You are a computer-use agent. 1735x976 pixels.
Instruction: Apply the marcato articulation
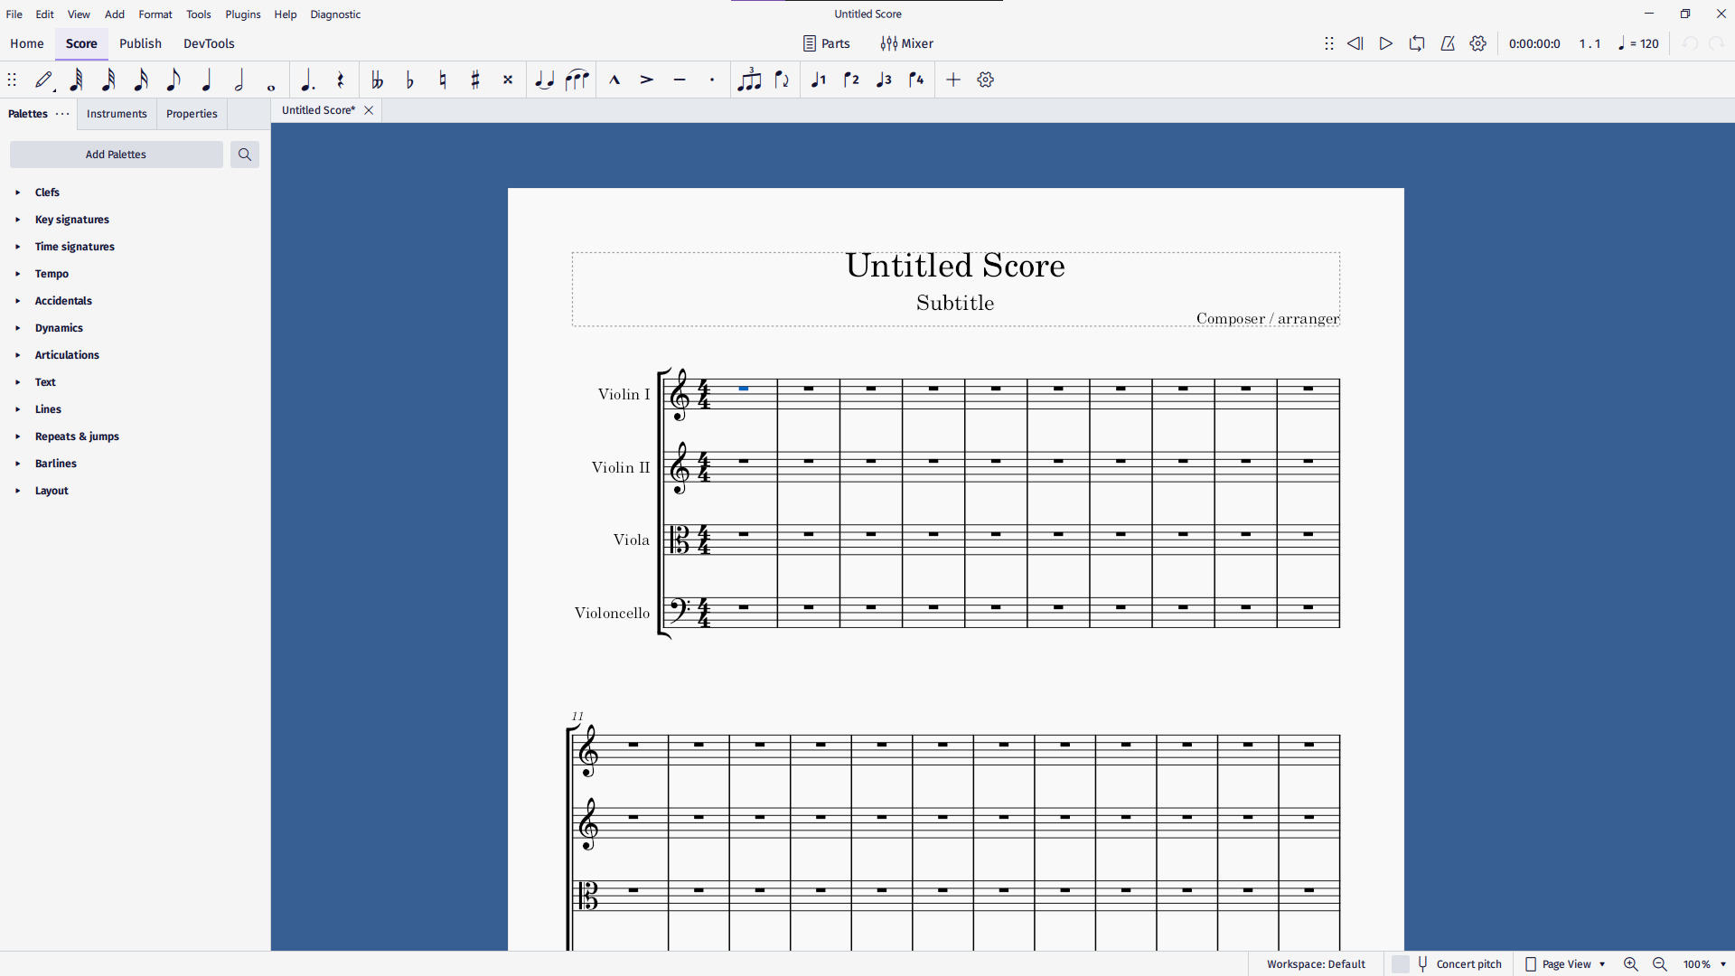coord(614,80)
